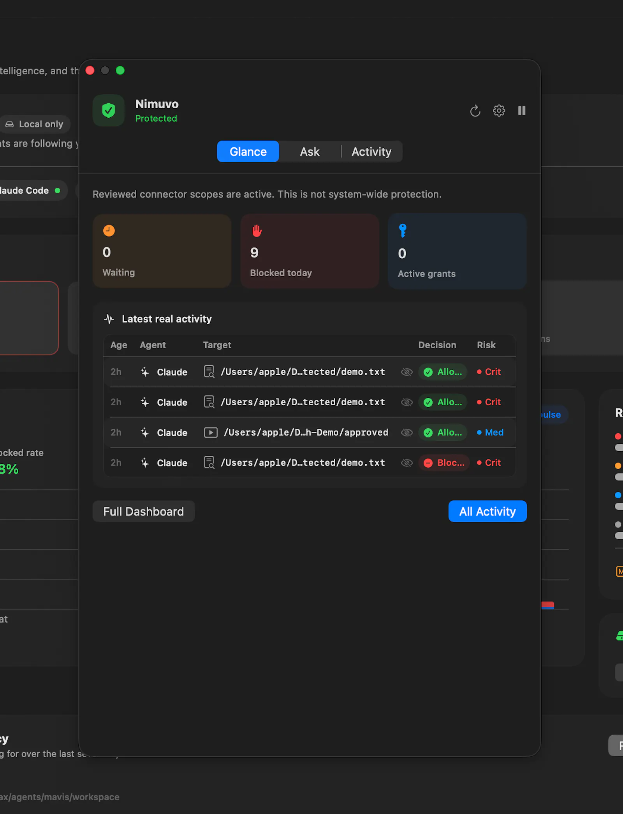This screenshot has height=814, width=623.
Task: Open All Activity
Action: click(487, 512)
